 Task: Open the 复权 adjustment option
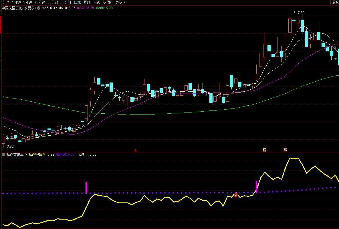[335, 2]
